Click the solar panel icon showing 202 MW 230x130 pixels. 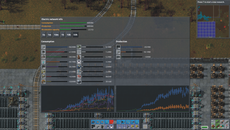coord(118,47)
